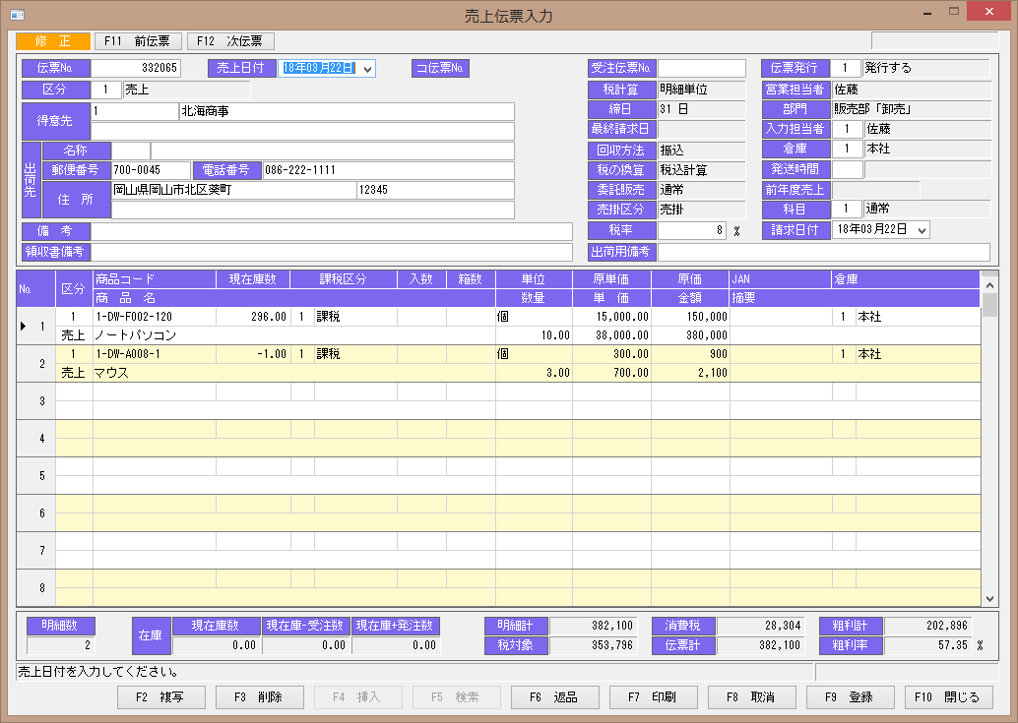1018x723 pixels.
Task: Click the app icon in title bar
Action: tap(18, 15)
